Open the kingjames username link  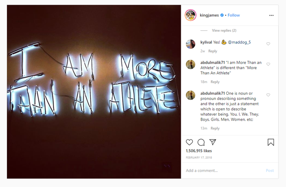click(209, 15)
